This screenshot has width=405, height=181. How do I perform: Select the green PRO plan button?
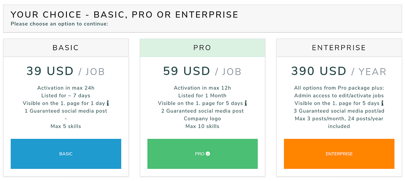coord(202,154)
